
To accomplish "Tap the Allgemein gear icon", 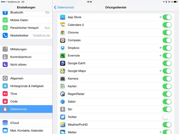I will click(x=5, y=78).
